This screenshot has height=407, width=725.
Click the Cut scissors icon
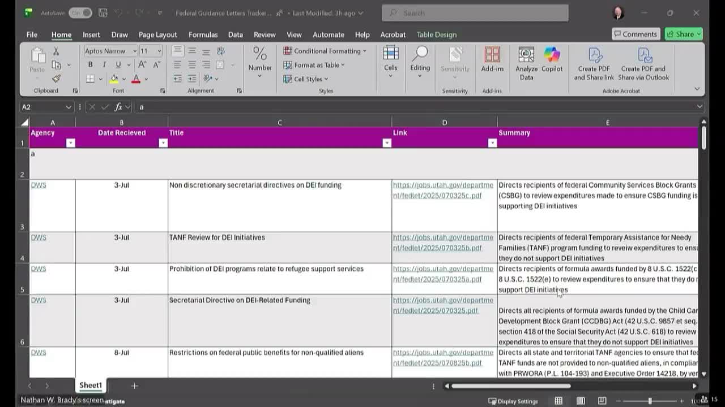(x=56, y=51)
